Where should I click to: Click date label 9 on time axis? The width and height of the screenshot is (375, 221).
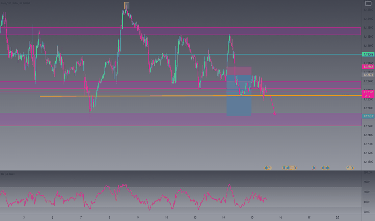point(138,217)
